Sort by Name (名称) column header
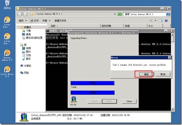182x125 pixels. [74, 26]
